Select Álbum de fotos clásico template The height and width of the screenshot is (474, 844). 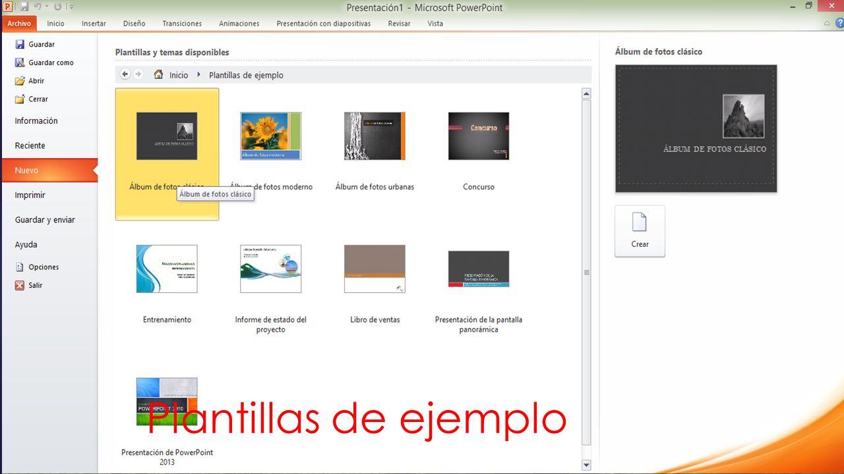167,154
